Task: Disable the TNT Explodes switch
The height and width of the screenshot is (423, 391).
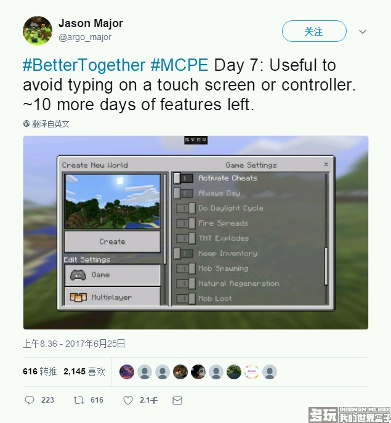Action: click(186, 238)
